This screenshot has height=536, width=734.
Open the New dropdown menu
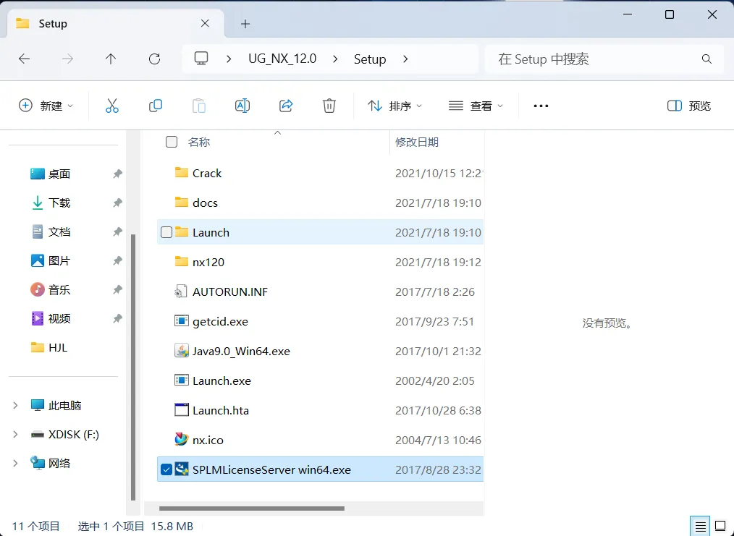(x=46, y=106)
